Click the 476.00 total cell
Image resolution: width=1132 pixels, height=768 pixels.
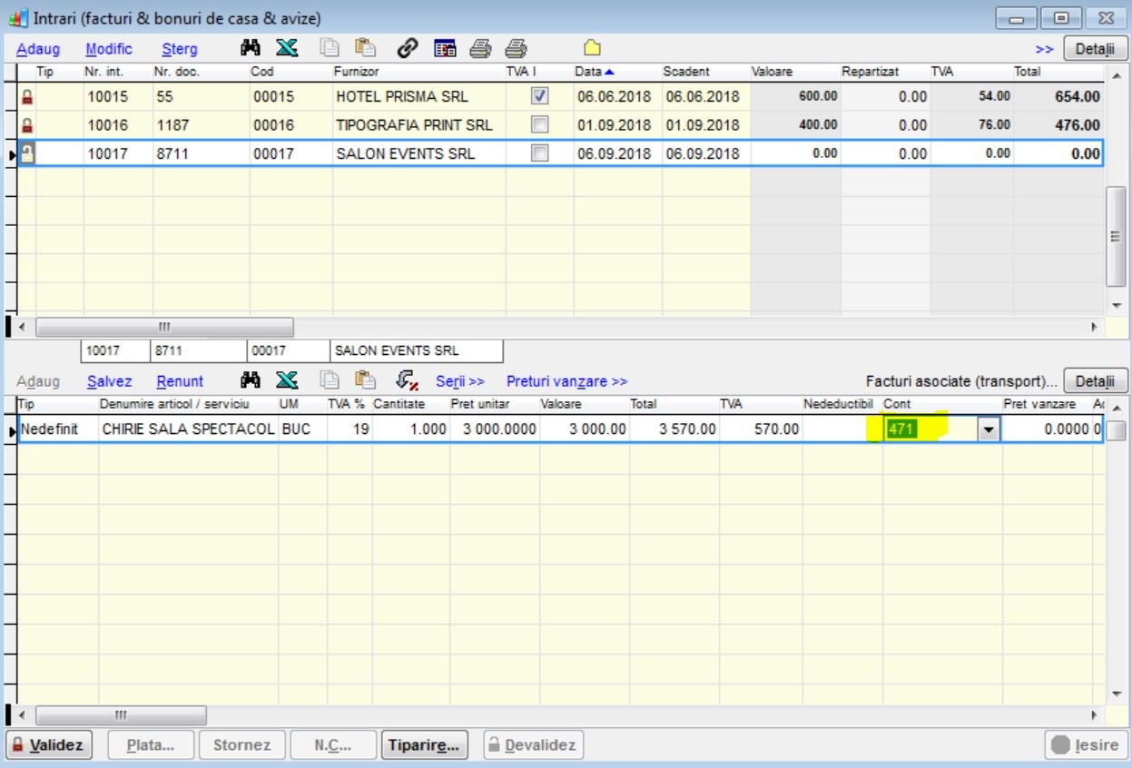pyautogui.click(x=1057, y=125)
